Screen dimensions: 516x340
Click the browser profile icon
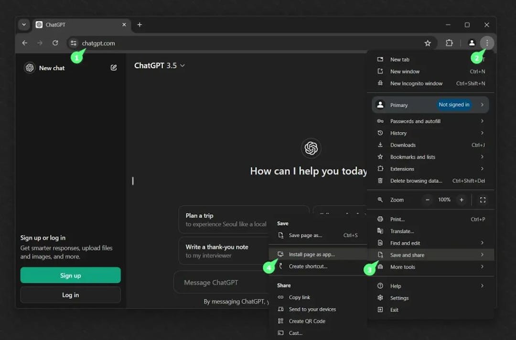click(x=471, y=43)
